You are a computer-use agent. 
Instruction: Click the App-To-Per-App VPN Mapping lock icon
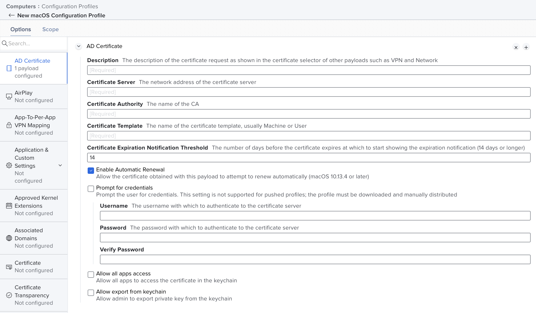click(x=9, y=125)
